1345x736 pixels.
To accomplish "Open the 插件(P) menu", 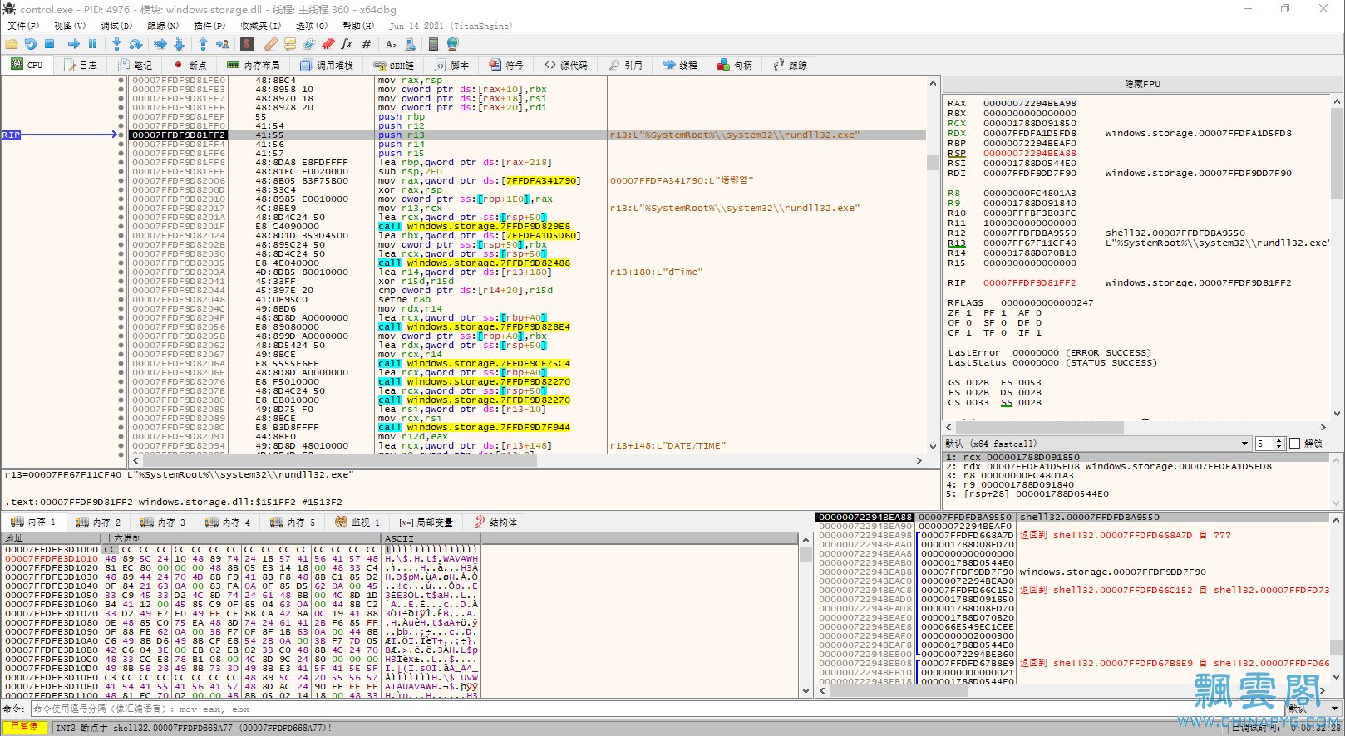I will coord(209,26).
